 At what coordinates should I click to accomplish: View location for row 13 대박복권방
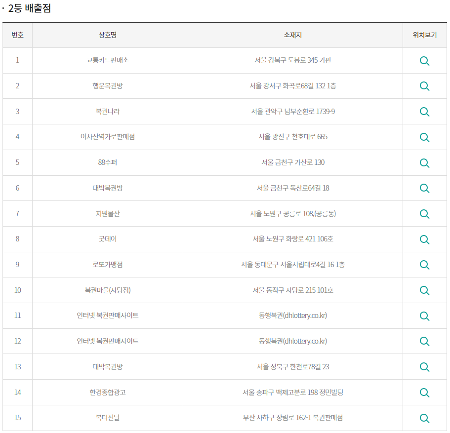[424, 367]
